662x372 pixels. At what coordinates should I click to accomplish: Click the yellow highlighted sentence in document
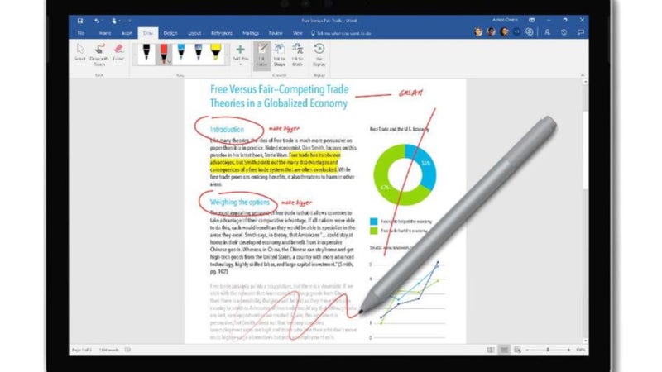pos(275,162)
